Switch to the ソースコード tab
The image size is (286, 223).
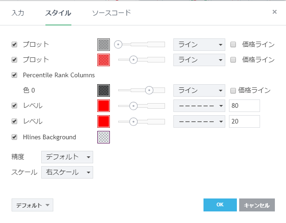pos(112,13)
